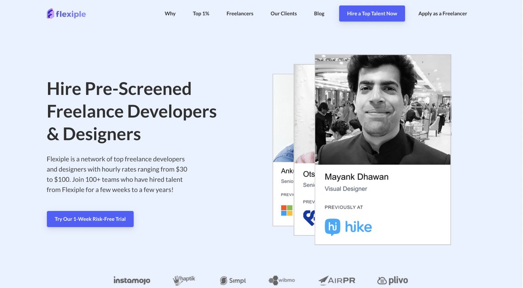Start the 1-Week Risk-Free Trial
523x288 pixels.
pos(90,219)
